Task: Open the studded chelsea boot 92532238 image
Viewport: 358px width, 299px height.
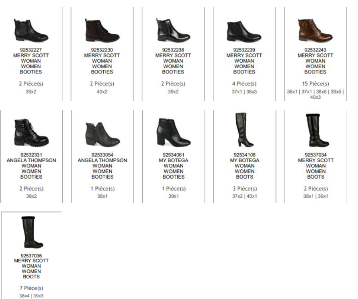Action: coord(173,31)
